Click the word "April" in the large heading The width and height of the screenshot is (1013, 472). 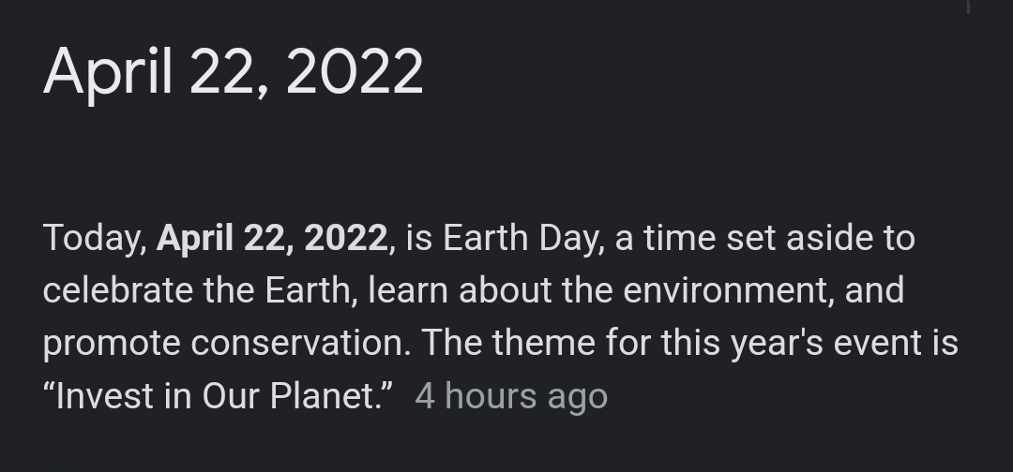[x=107, y=72]
